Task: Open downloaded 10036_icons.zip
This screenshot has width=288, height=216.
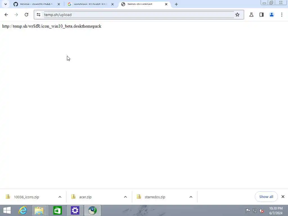Action: (x=26, y=197)
